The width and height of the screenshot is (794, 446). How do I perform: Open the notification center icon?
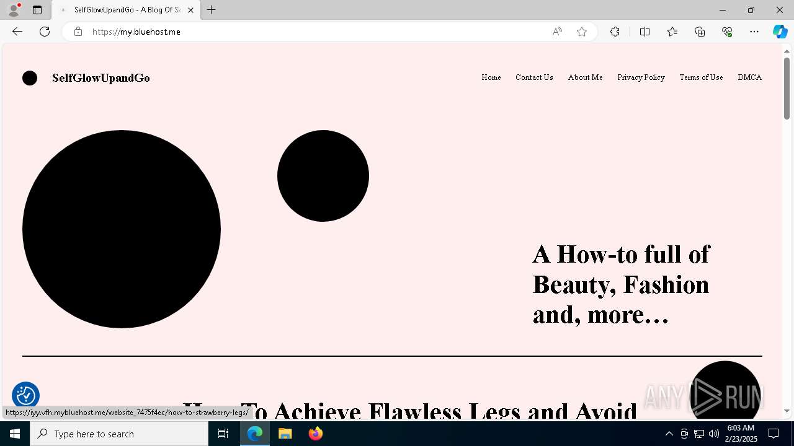[x=774, y=434]
